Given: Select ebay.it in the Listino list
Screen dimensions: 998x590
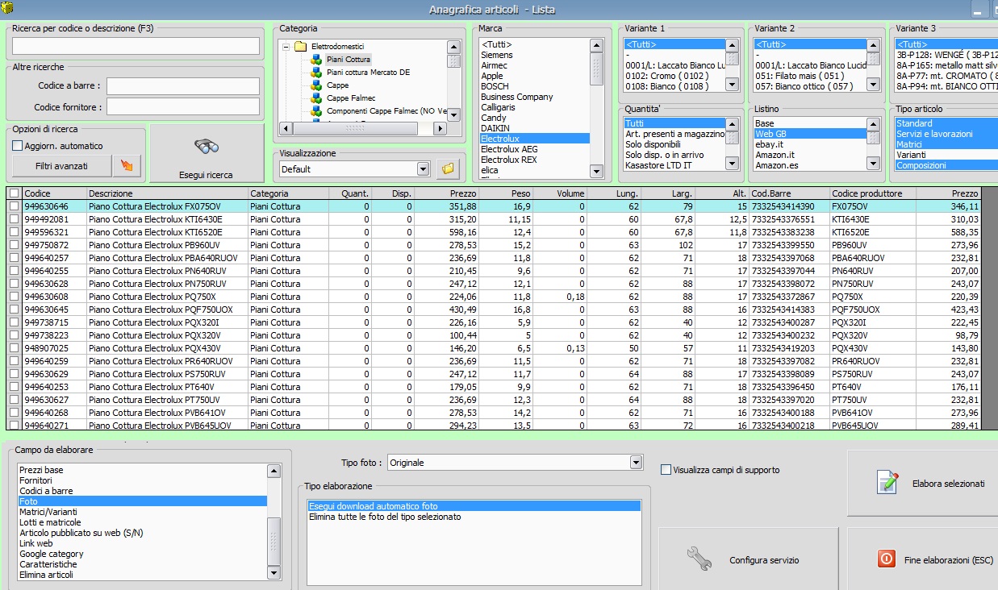Looking at the screenshot, I should [x=769, y=144].
